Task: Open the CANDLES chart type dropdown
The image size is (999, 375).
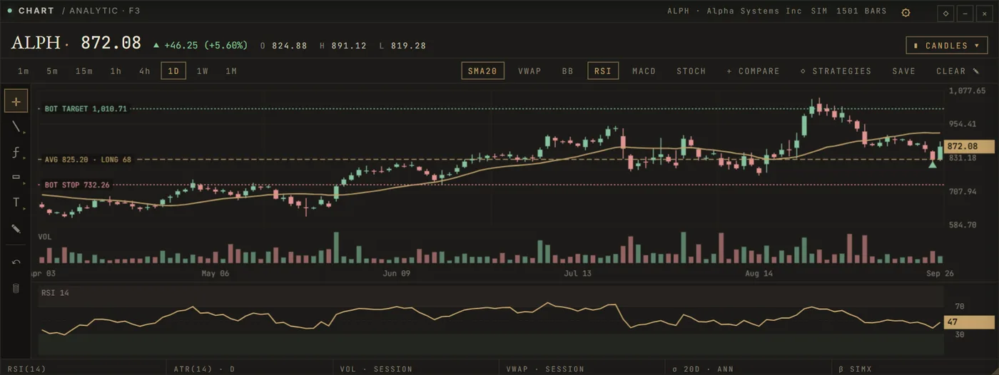Action: [x=947, y=46]
